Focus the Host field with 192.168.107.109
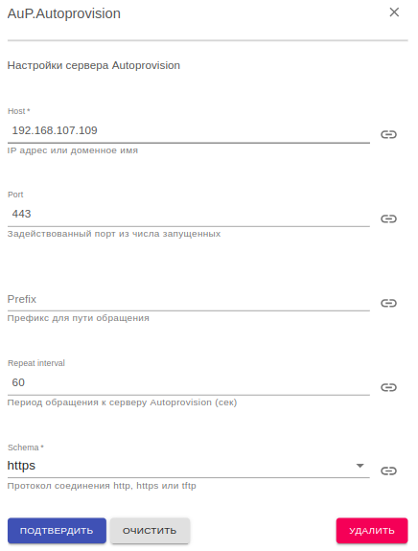Image resolution: width=418 pixels, height=551 pixels. pyautogui.click(x=189, y=130)
